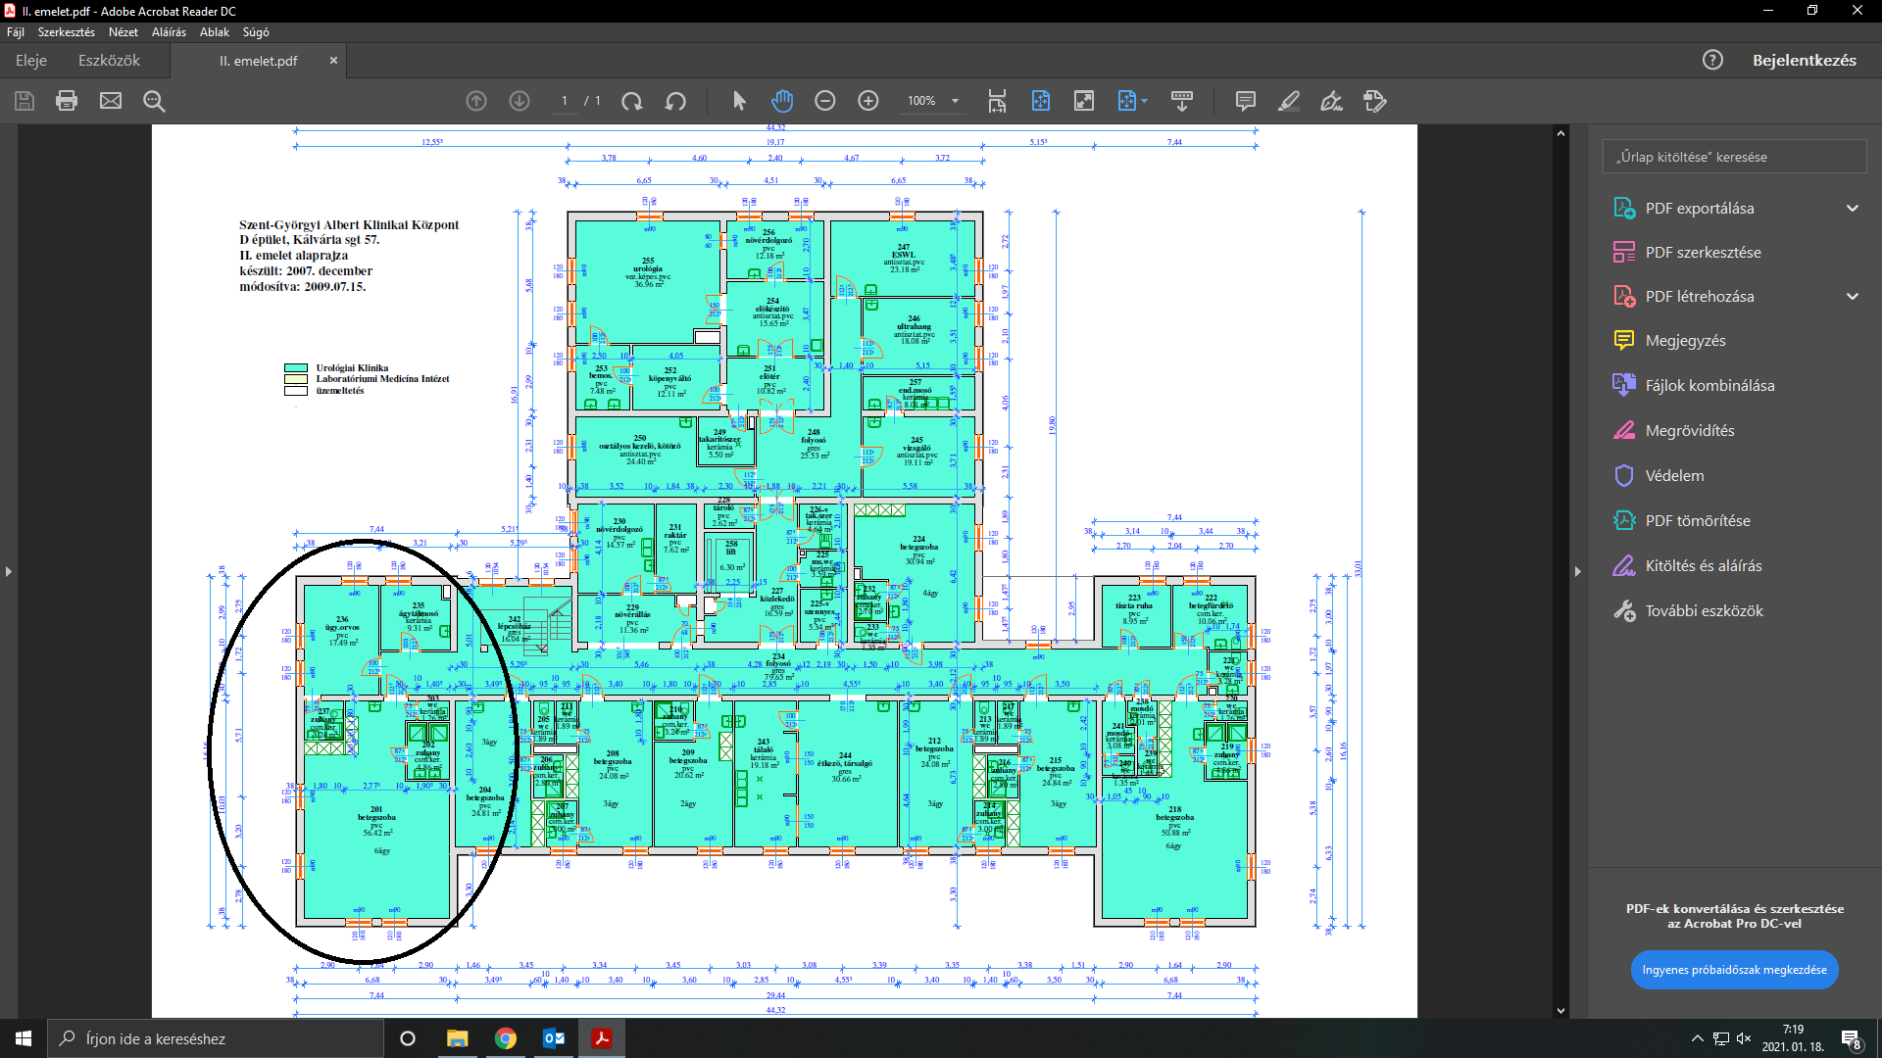Open Google Chrome from the taskbar
Viewport: 1882px width, 1058px height.
pos(506,1038)
